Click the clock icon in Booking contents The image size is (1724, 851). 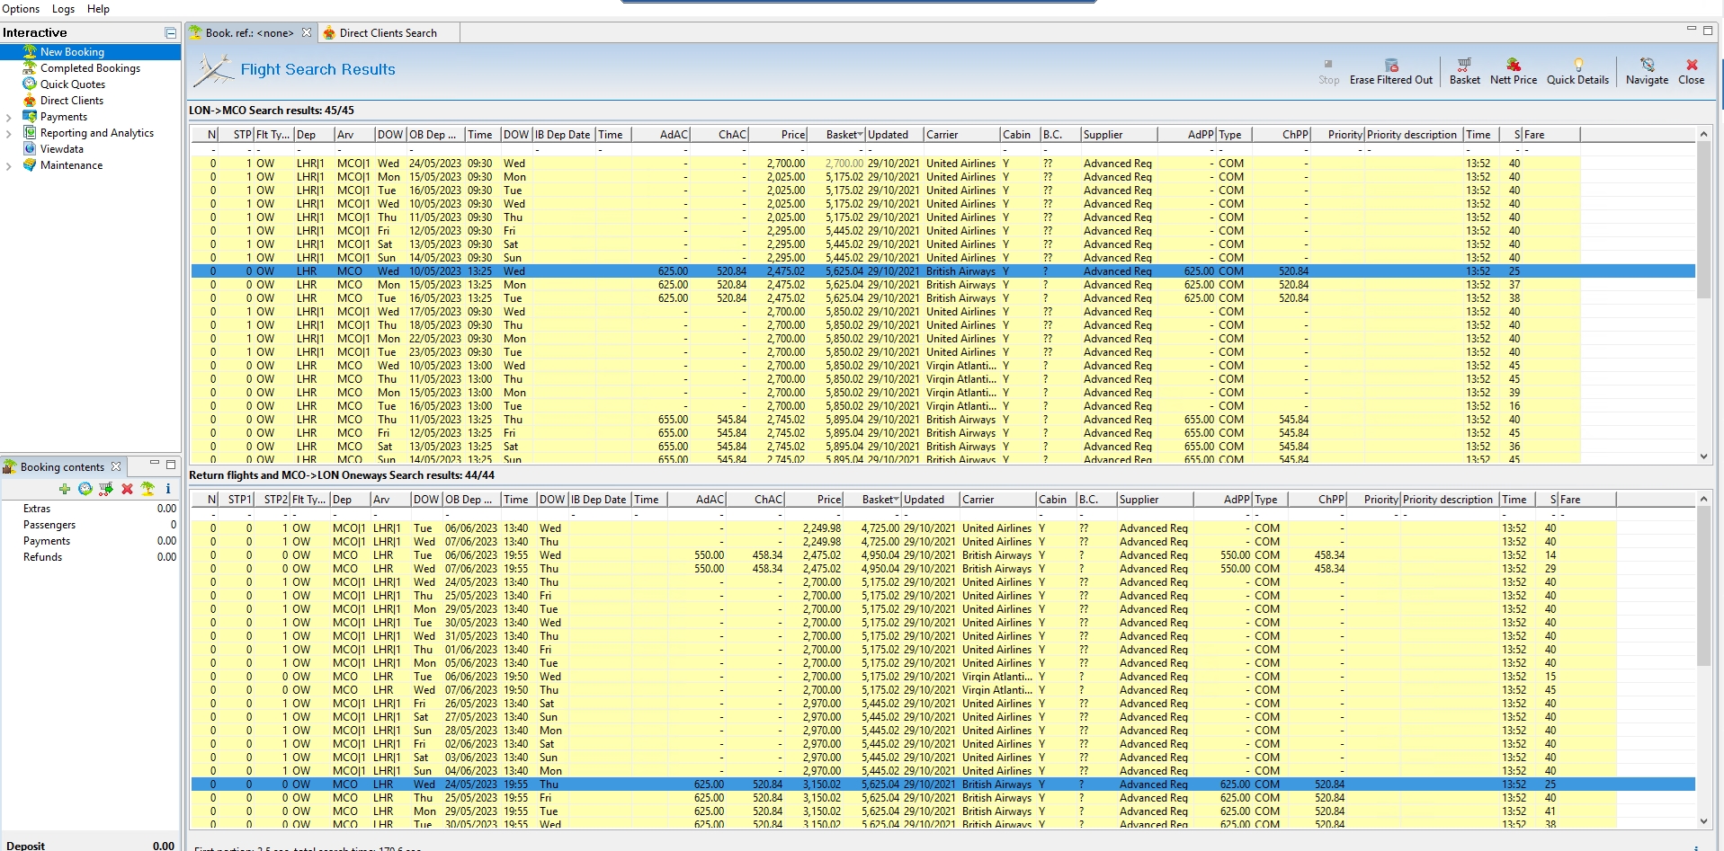click(85, 489)
